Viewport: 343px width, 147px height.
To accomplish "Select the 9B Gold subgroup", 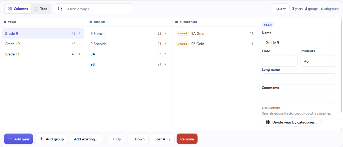I will pos(215,44).
